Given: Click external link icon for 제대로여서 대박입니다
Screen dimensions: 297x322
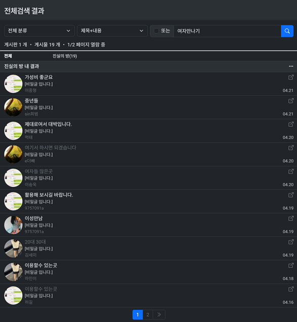Looking at the screenshot, I should pos(291,124).
